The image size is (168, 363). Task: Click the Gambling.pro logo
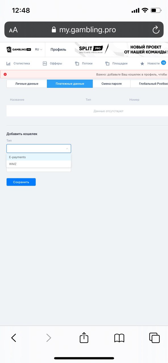19,49
